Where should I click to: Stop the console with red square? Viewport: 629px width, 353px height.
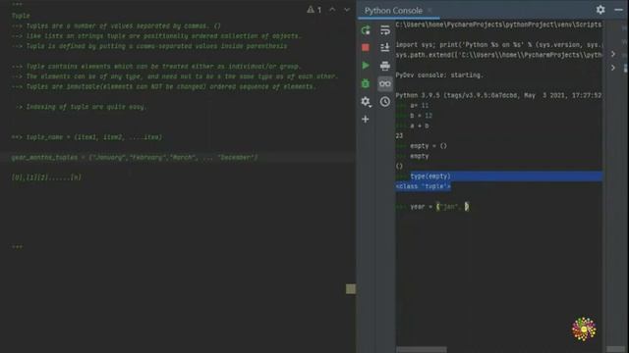(x=366, y=48)
